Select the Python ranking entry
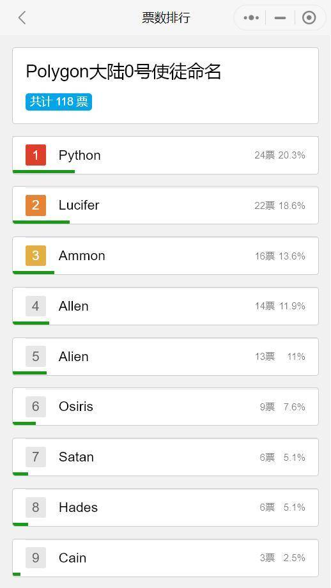The width and height of the screenshot is (331, 588). (166, 155)
